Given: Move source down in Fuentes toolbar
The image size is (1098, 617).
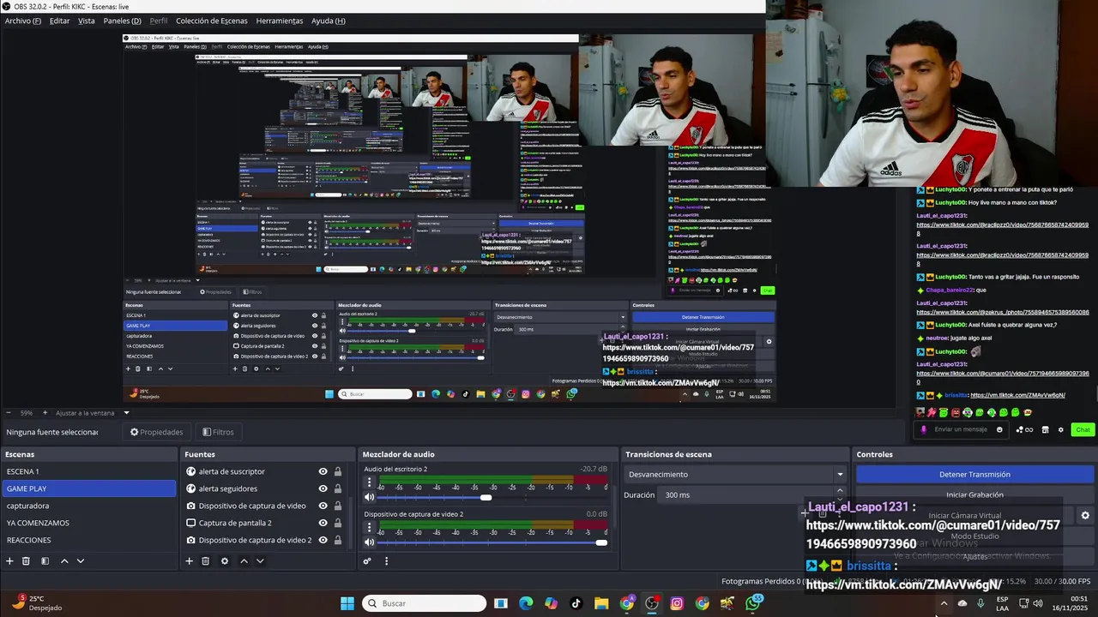Looking at the screenshot, I should [260, 561].
